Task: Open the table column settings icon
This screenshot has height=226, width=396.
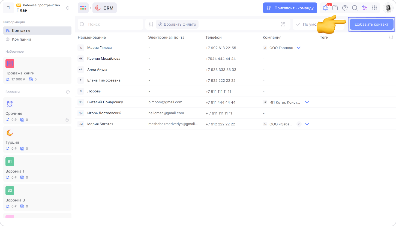Action: pyautogui.click(x=391, y=37)
